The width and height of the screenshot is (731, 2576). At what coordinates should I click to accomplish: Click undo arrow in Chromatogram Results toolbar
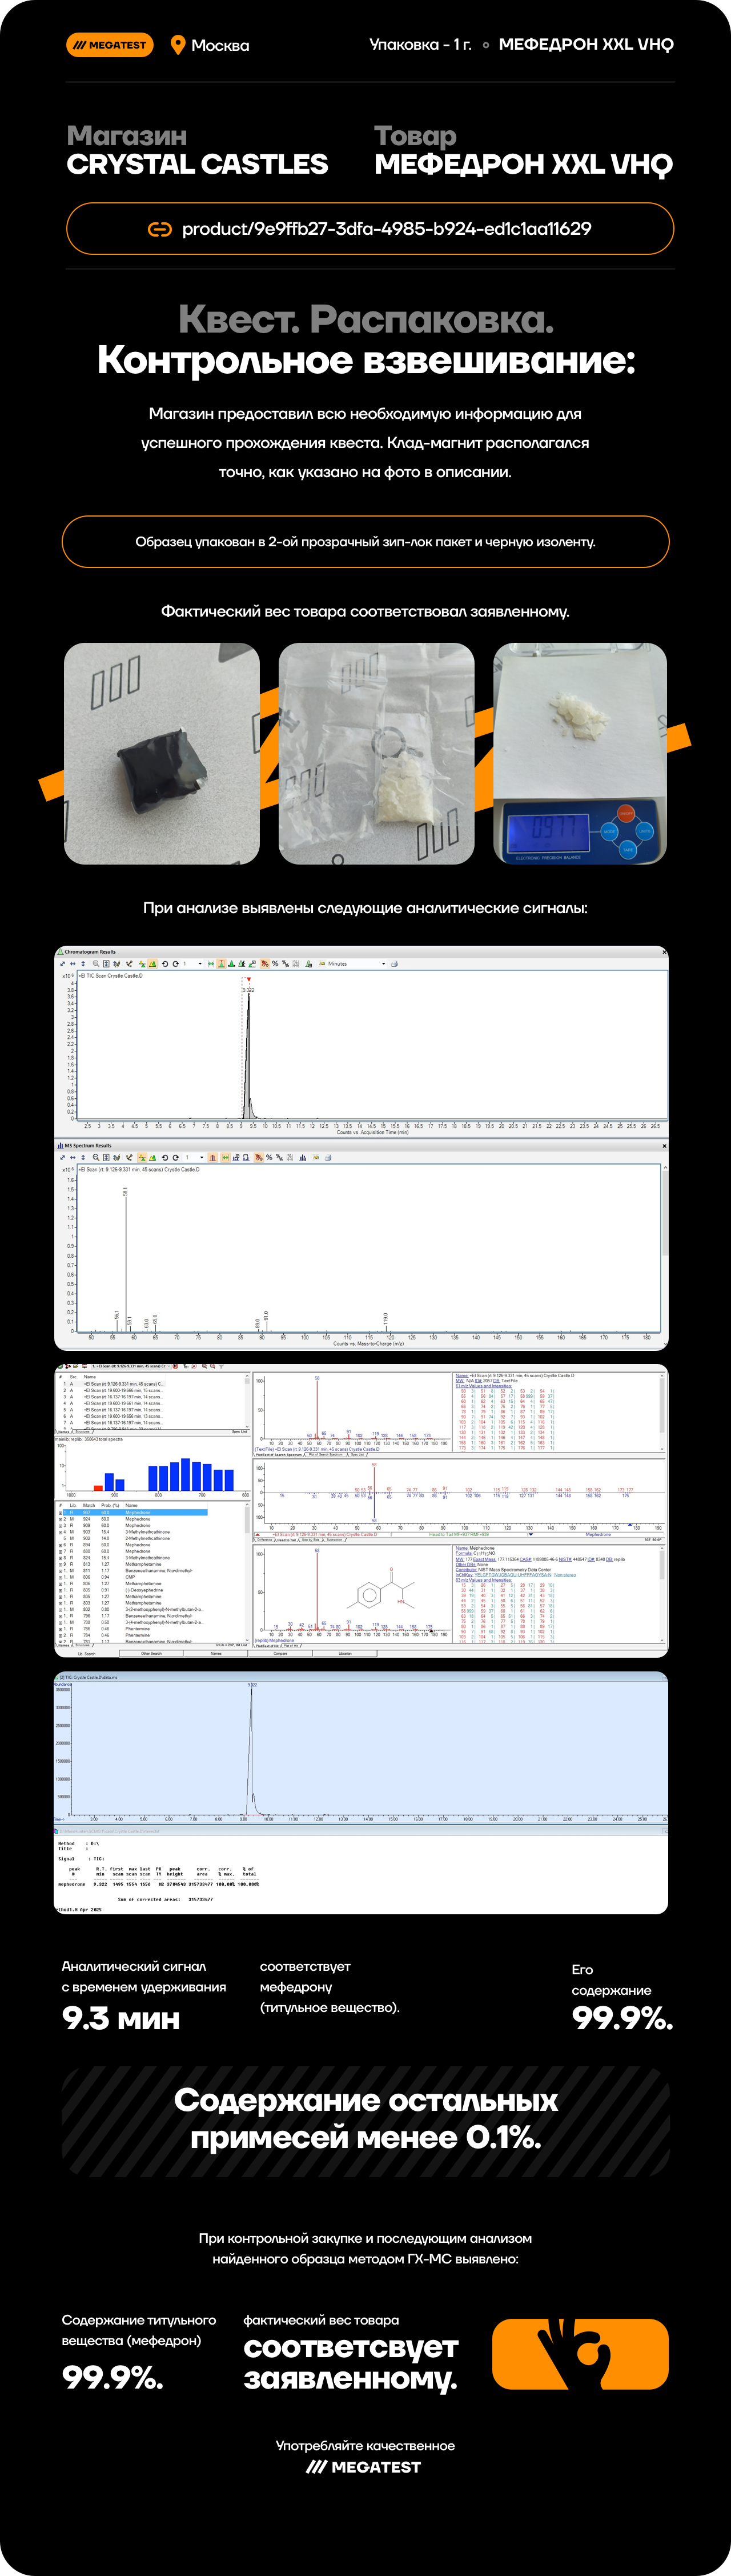coord(165,964)
